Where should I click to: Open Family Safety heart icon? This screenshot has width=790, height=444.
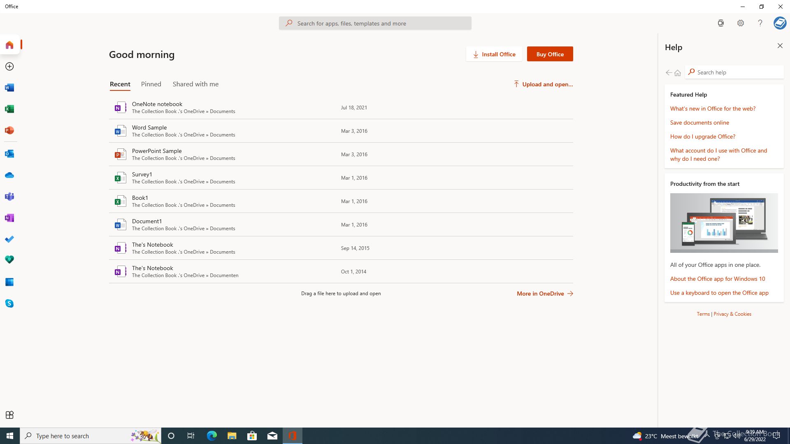point(9,259)
